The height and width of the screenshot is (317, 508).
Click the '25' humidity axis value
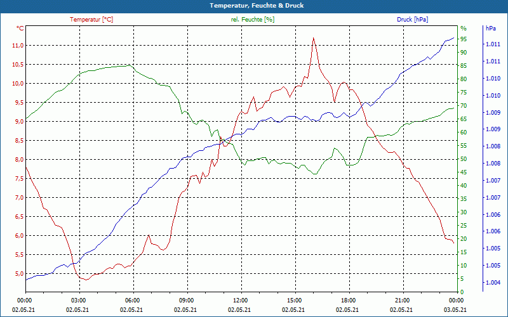464,226
